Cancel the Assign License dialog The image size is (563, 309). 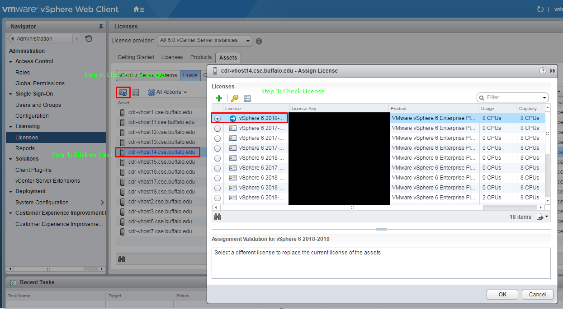(x=537, y=294)
